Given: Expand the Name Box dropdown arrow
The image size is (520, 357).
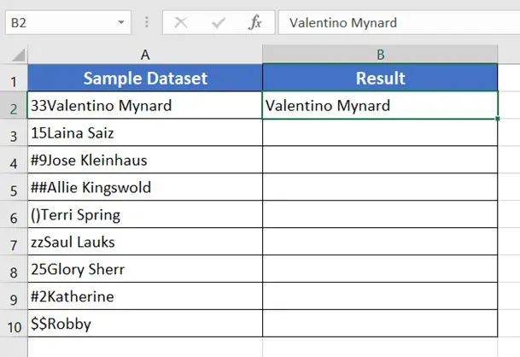Looking at the screenshot, I should [121, 22].
